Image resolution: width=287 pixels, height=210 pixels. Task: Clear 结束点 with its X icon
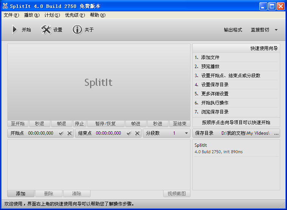coord(137,133)
